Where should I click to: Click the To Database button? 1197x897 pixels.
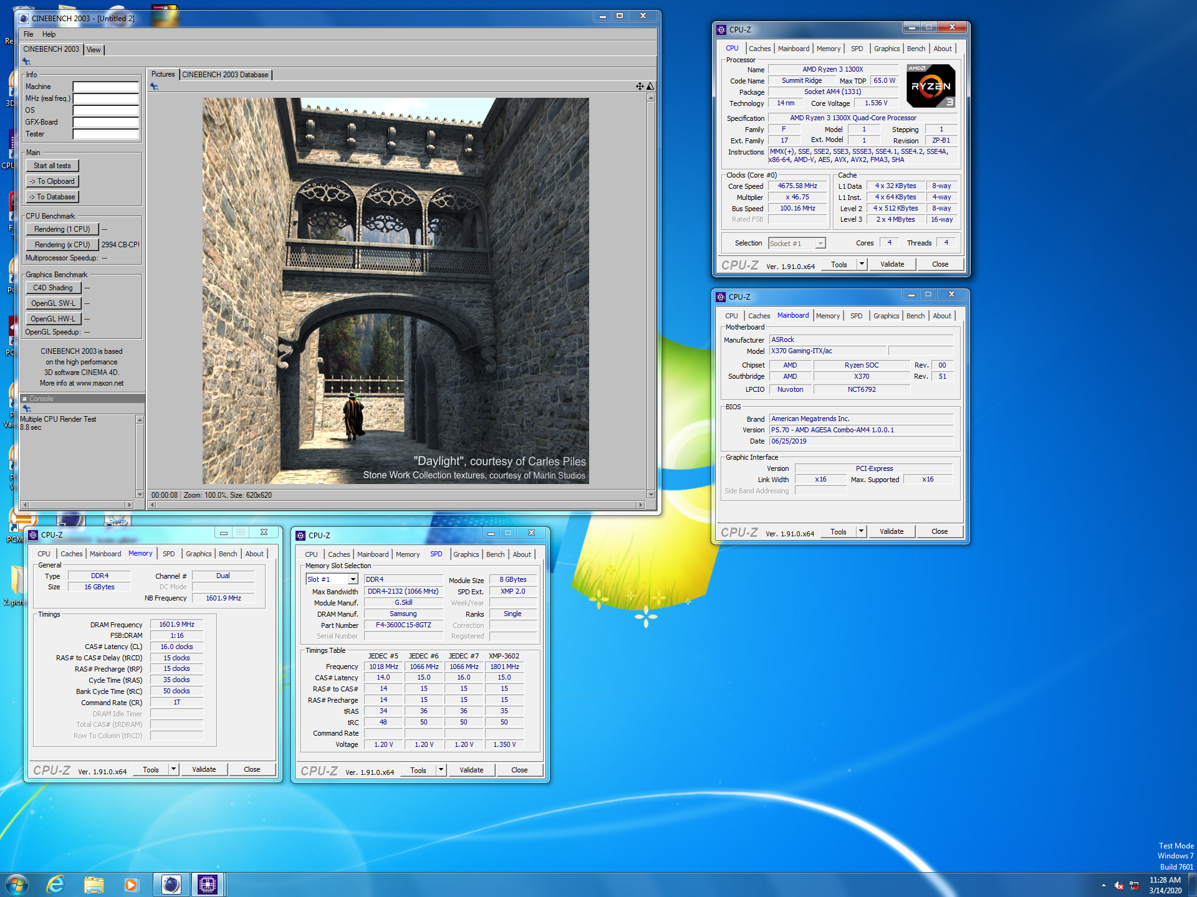[x=52, y=197]
